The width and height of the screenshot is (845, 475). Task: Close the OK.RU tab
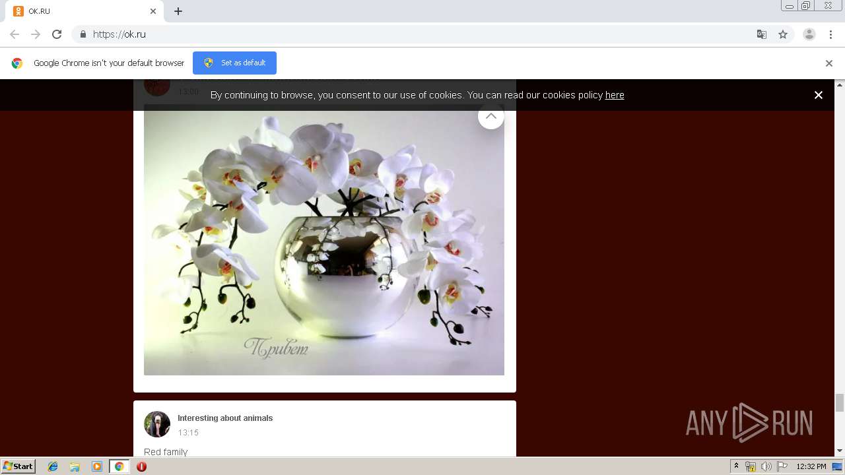[x=153, y=11]
